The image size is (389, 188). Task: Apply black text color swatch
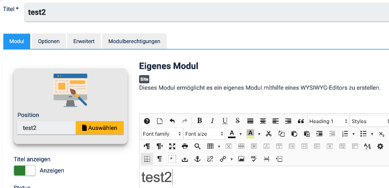[232, 134]
